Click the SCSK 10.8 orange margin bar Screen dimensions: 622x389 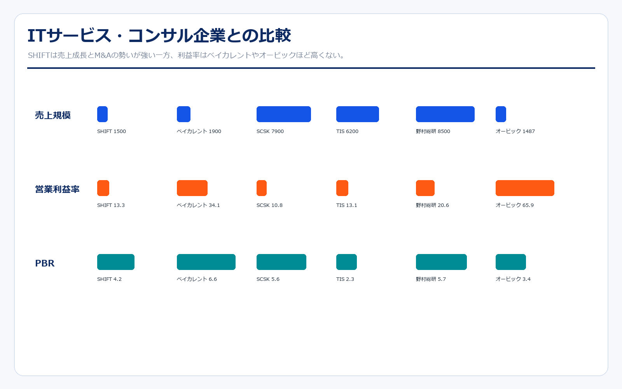[262, 188]
